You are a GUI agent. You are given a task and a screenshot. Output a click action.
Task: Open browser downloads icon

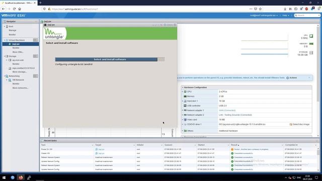[x=285, y=9]
